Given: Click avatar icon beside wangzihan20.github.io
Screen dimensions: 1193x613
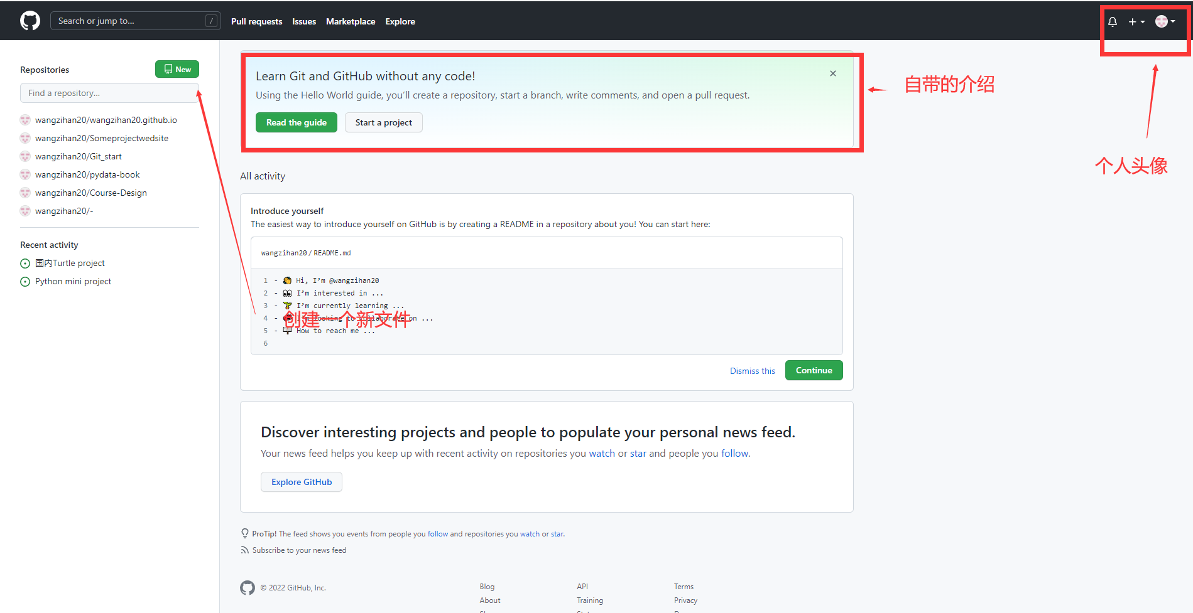Looking at the screenshot, I should pos(25,120).
